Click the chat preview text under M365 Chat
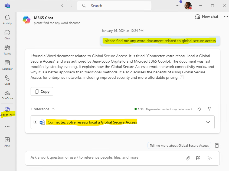 click(58, 23)
